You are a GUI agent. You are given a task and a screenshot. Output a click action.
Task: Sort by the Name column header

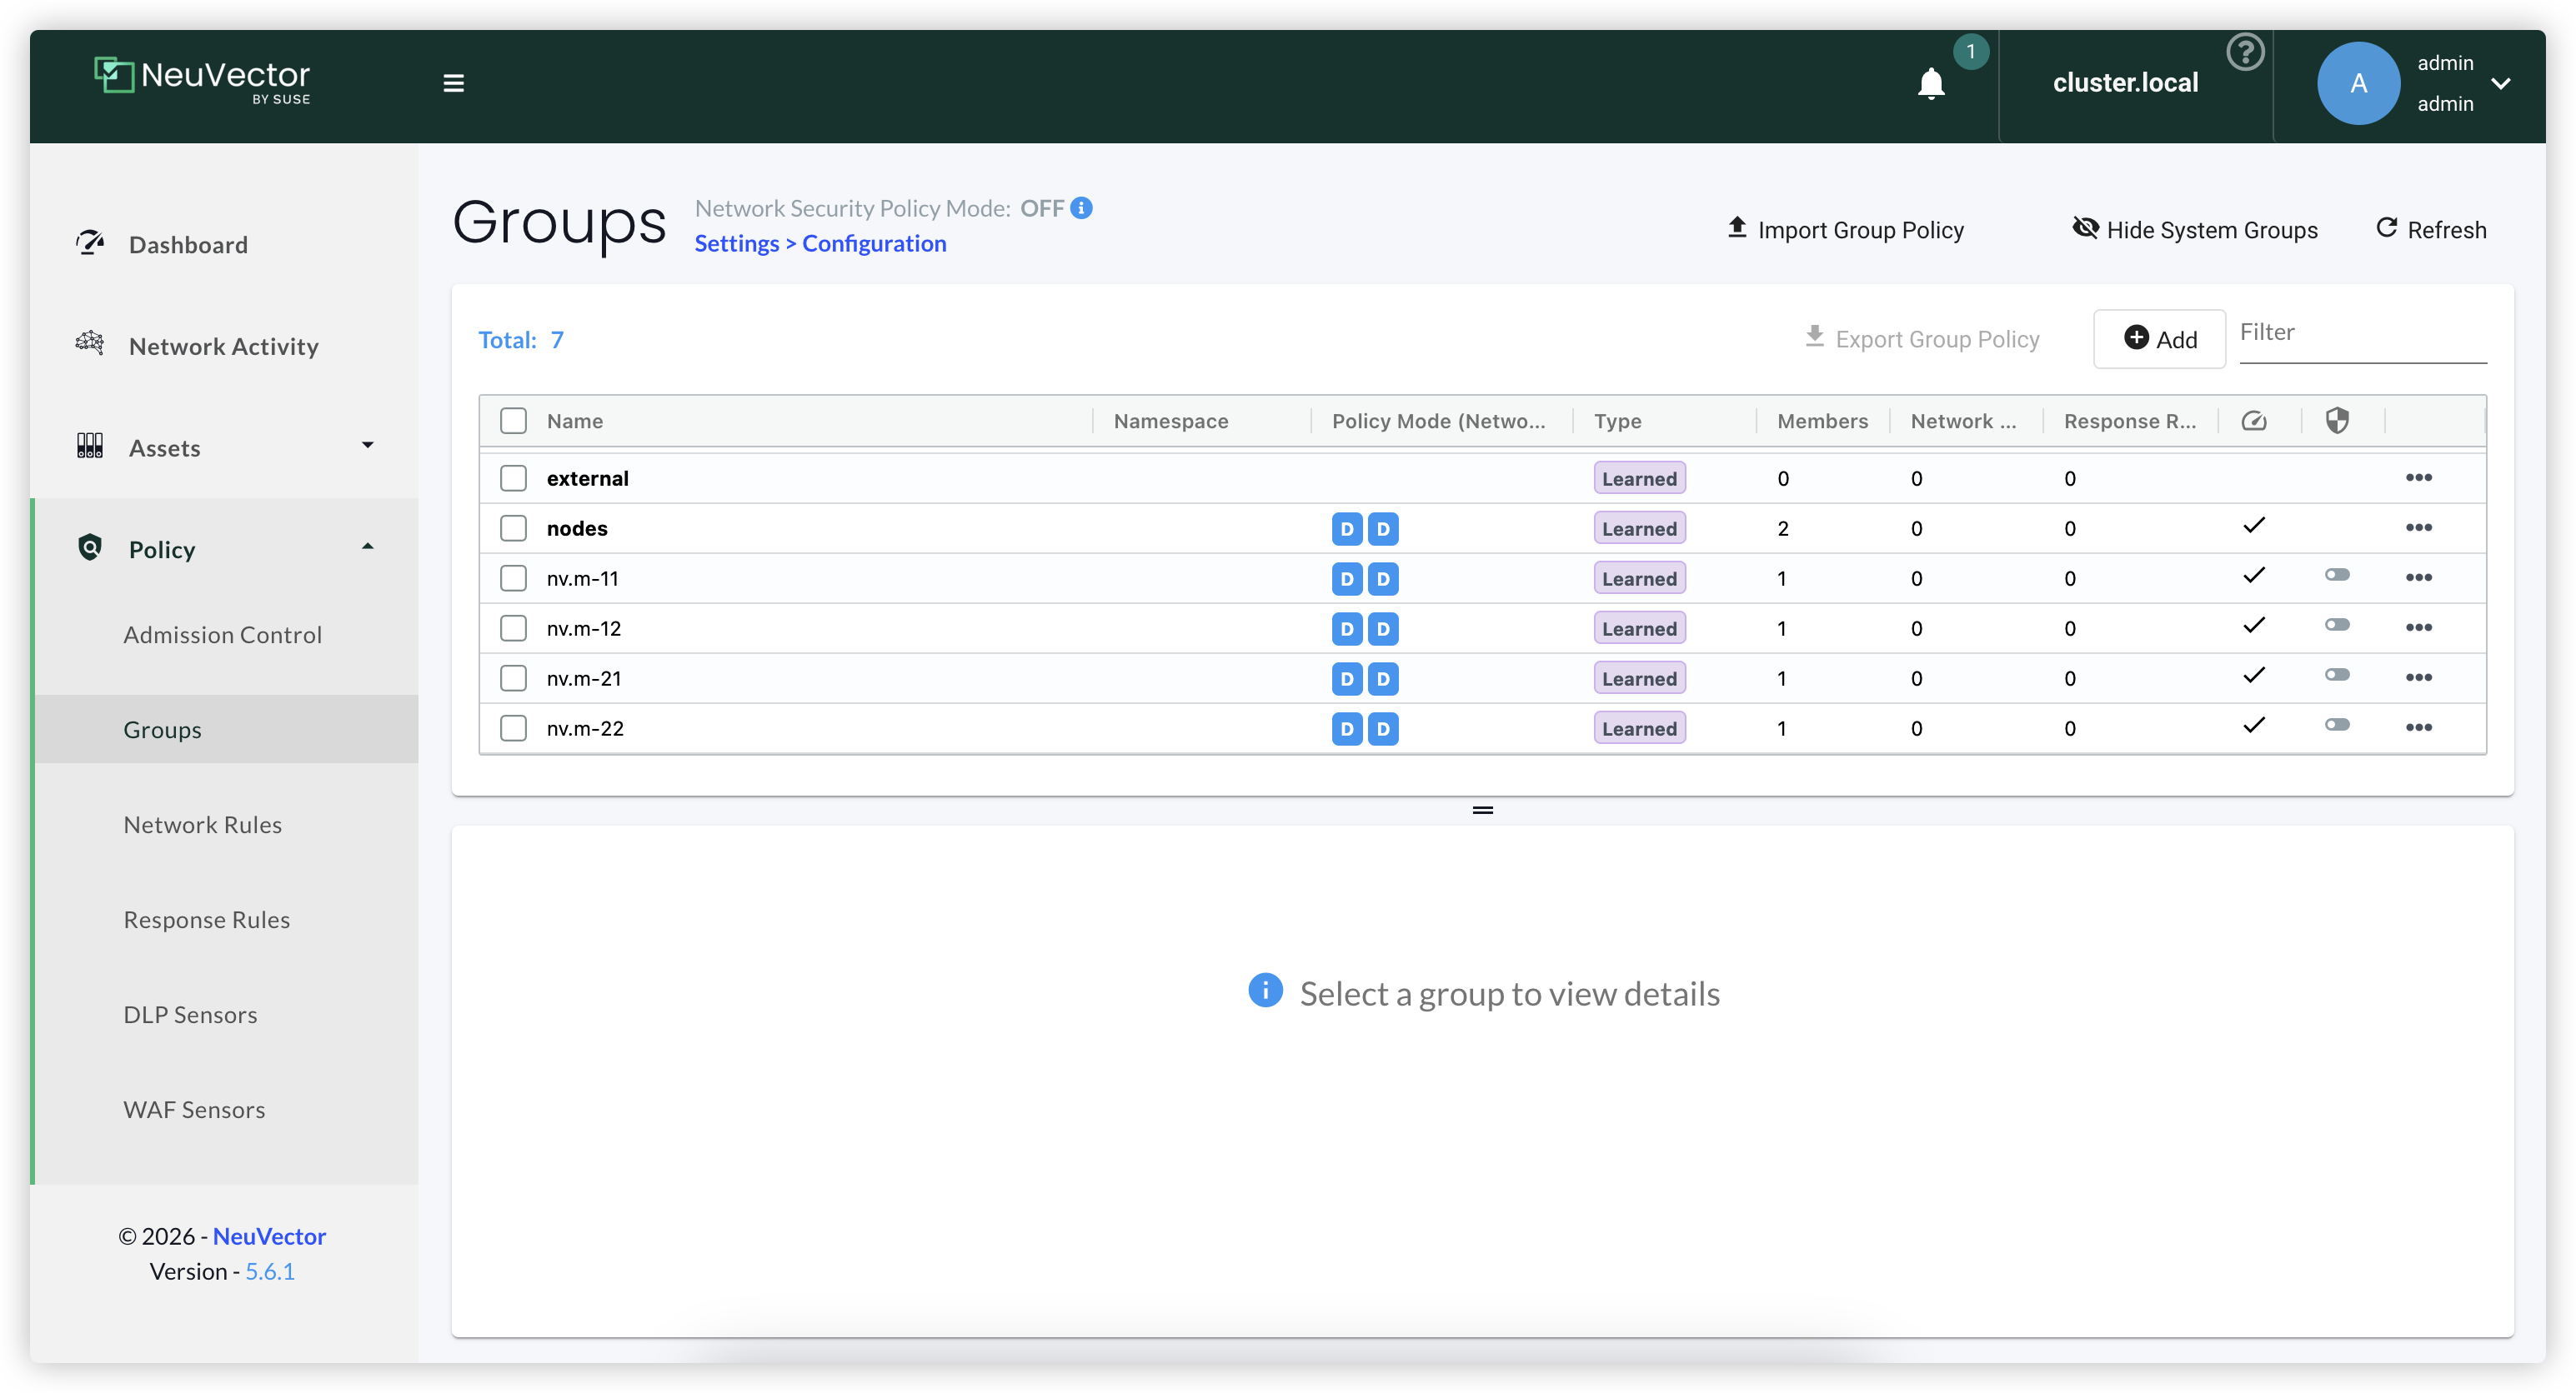tap(575, 421)
